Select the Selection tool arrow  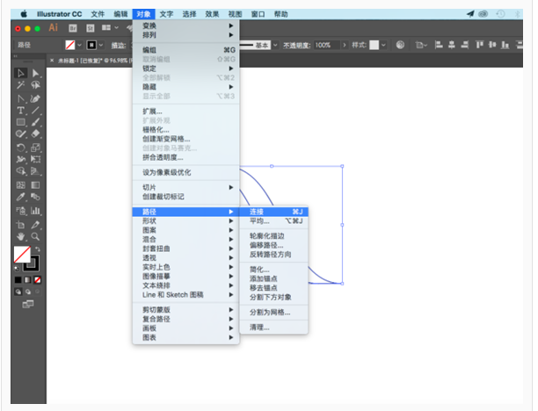coord(21,73)
